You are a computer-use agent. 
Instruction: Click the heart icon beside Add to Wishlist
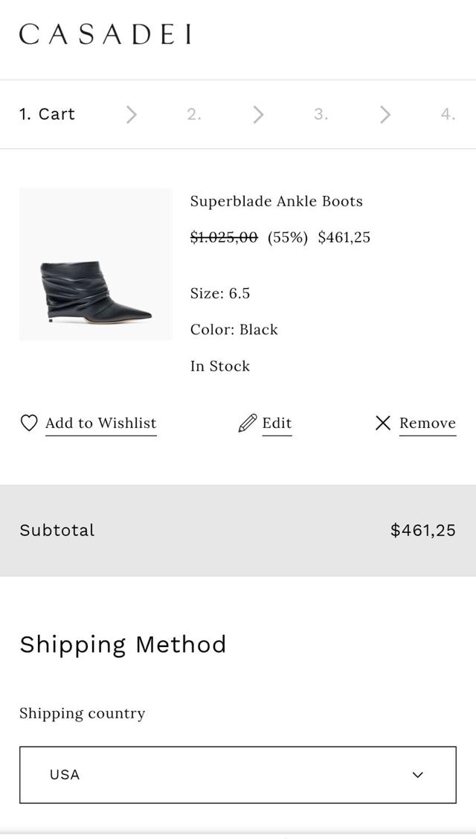point(28,423)
